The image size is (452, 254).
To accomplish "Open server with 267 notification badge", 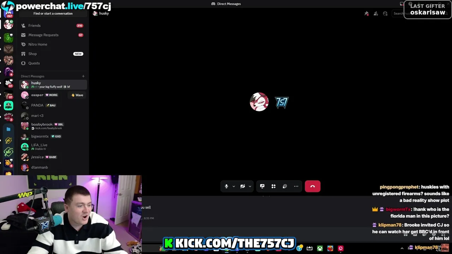I will (x=8, y=13).
